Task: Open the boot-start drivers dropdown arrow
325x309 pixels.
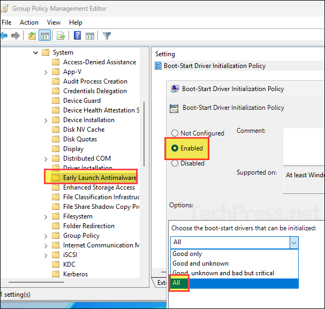Action: (x=293, y=242)
